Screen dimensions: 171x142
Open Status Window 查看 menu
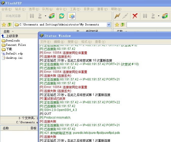(100, 42)
